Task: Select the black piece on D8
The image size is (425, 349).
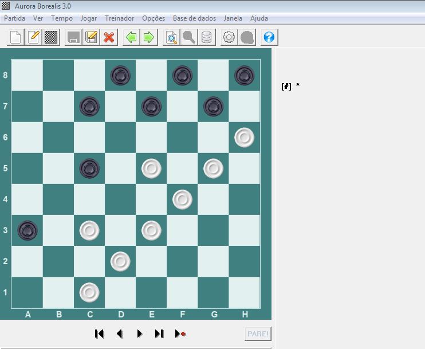Action: coord(120,75)
